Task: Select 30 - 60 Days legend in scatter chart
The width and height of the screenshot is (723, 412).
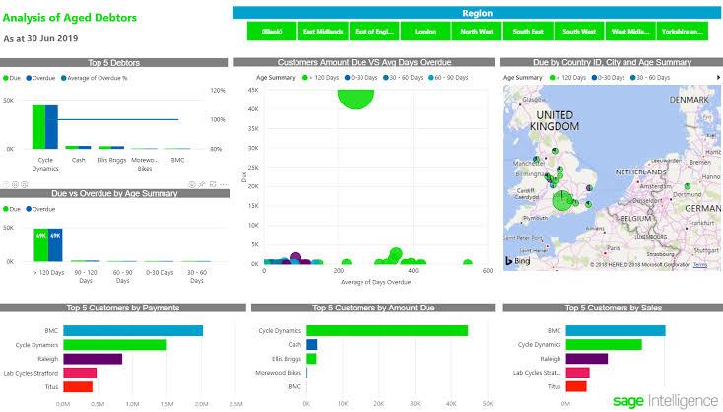Action: [x=403, y=78]
